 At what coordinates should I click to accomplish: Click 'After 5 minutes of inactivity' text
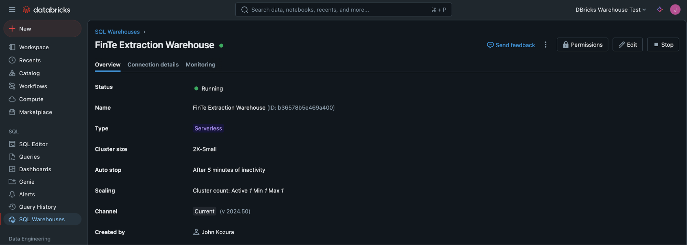point(229,170)
